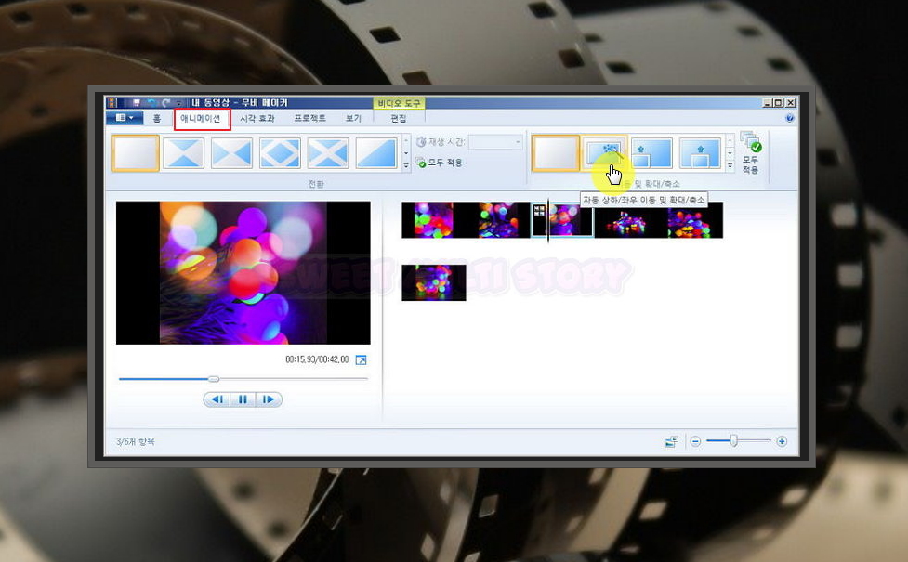Screen dimensions: 908x562
Task: Click the 00:15.93/00:42.00 time readout
Action: tap(317, 359)
